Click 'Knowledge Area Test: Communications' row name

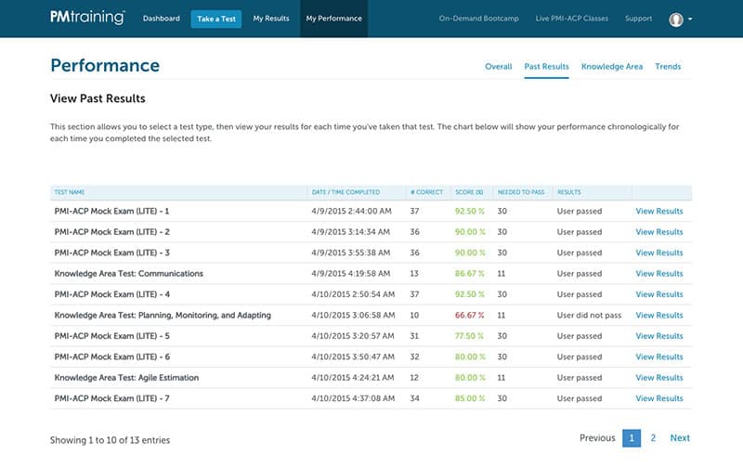pyautogui.click(x=128, y=274)
